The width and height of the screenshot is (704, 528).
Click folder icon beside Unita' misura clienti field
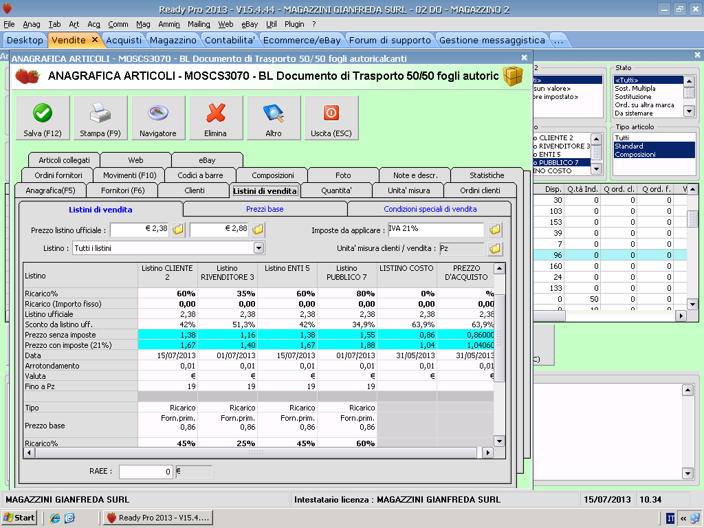click(495, 248)
